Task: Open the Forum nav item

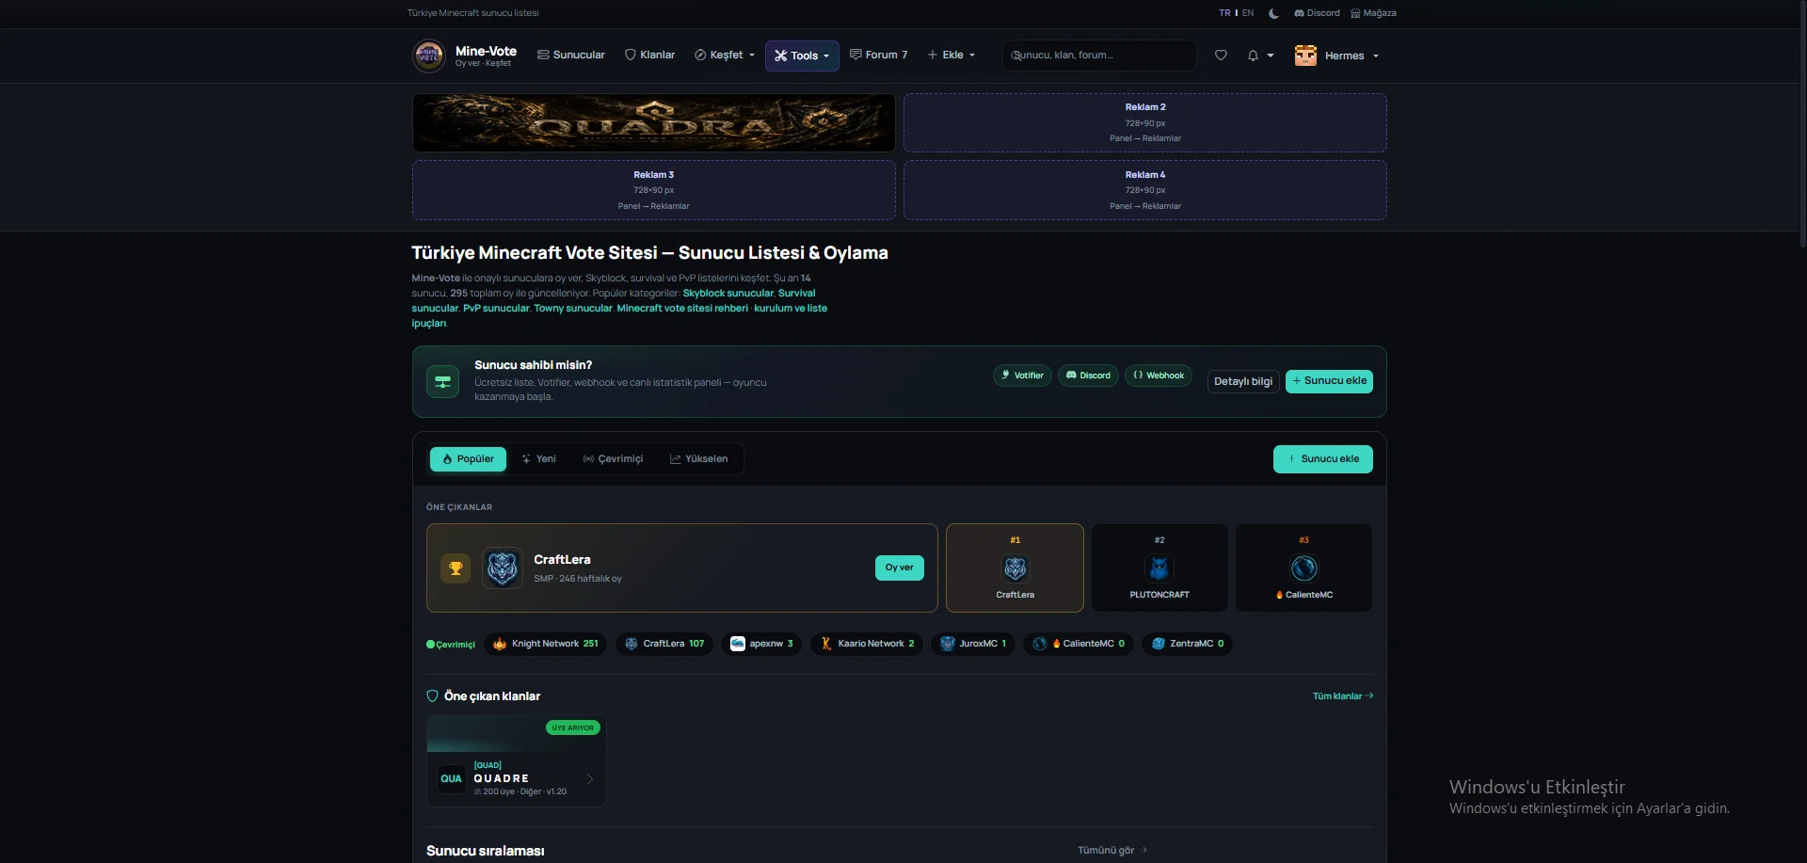Action: [x=879, y=56]
